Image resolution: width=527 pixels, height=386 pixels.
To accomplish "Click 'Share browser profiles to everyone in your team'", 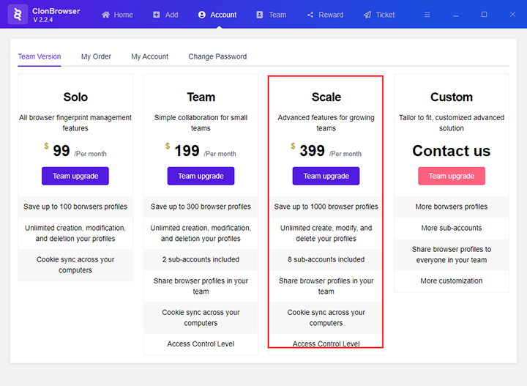I will pyautogui.click(x=452, y=255).
